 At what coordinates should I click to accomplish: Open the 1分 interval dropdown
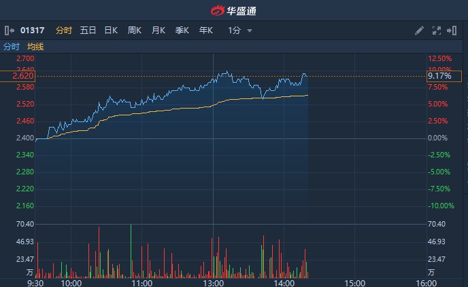[x=240, y=31]
